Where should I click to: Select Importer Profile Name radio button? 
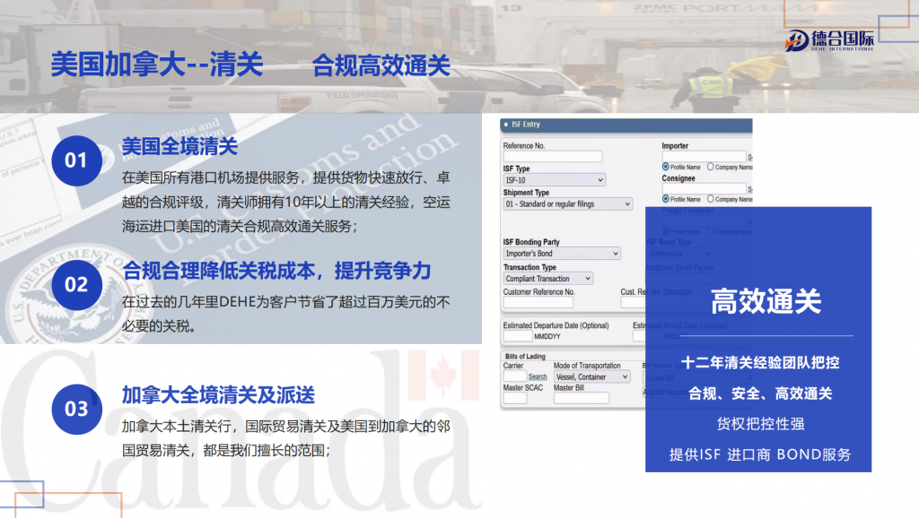point(666,167)
